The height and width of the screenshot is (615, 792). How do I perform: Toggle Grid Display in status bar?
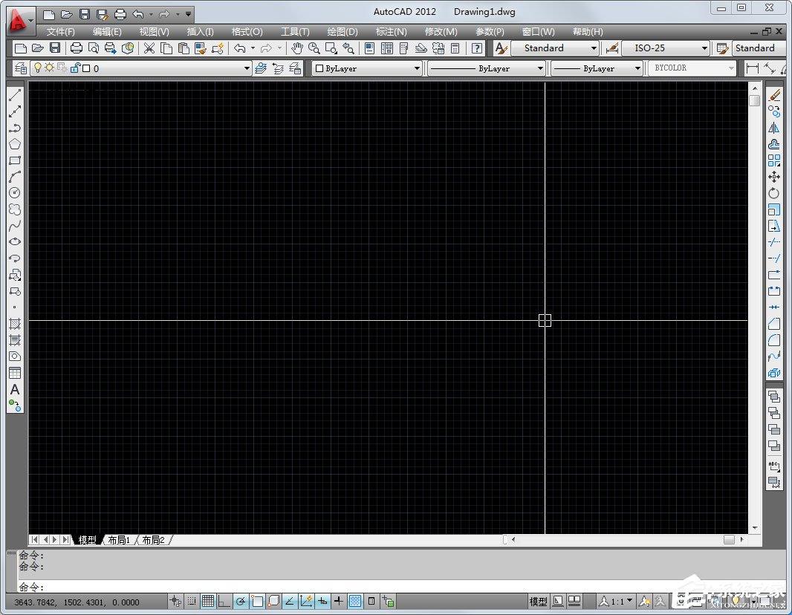point(207,601)
